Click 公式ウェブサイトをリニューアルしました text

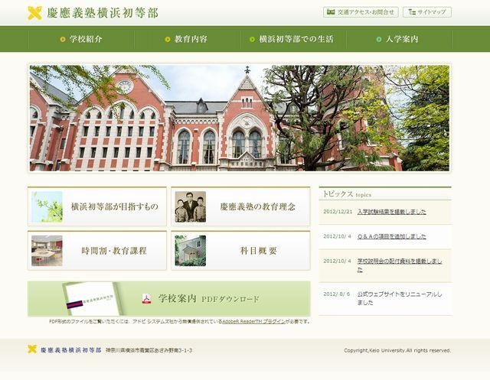(400, 298)
